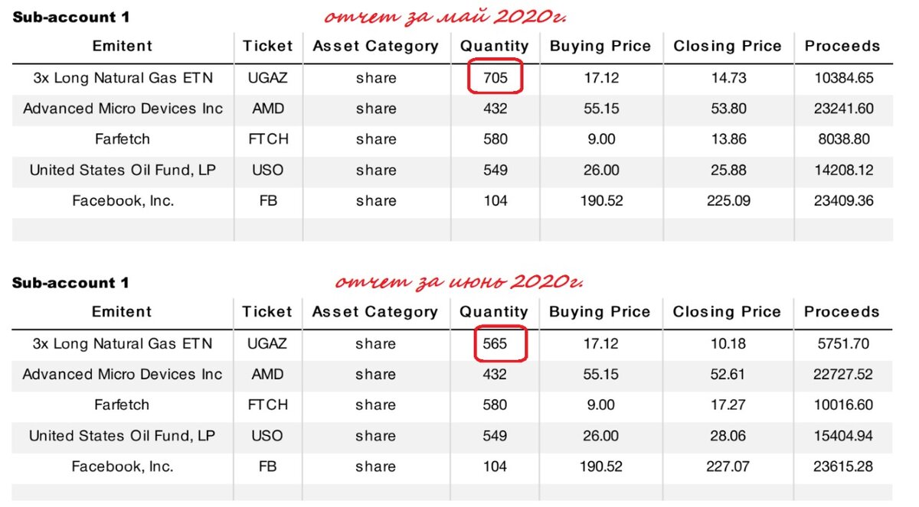The height and width of the screenshot is (507, 919).
Task: Click the red June 2020 handwritten report title
Action: coord(458,281)
